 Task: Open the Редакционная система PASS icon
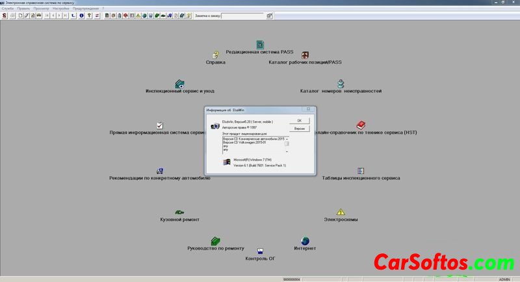(260, 44)
